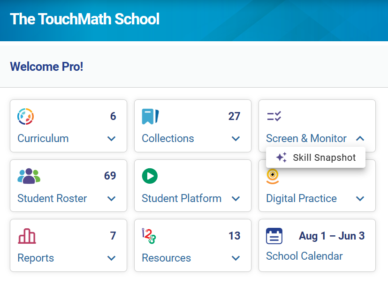The height and width of the screenshot is (285, 388).
Task: Click the Student Platform play icon
Action: coord(150,176)
